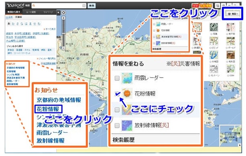Screen dimensions: 246x156
Task: Select the OSM map style thumbnail
Action: tap(230, 69)
